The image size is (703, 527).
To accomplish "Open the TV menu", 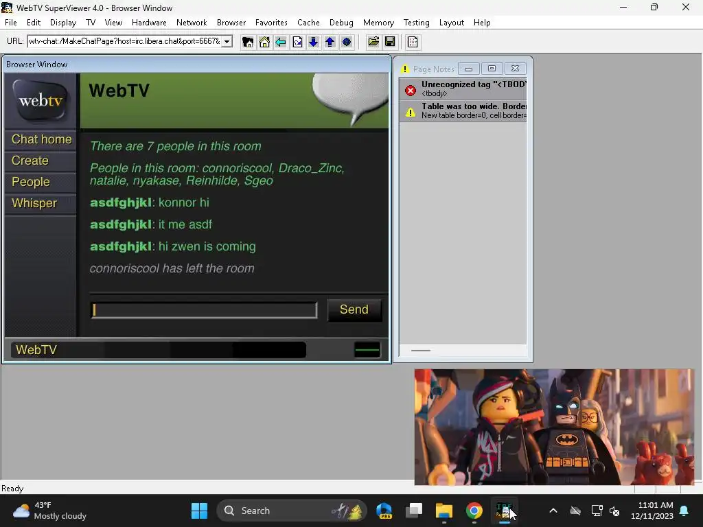I will point(91,23).
